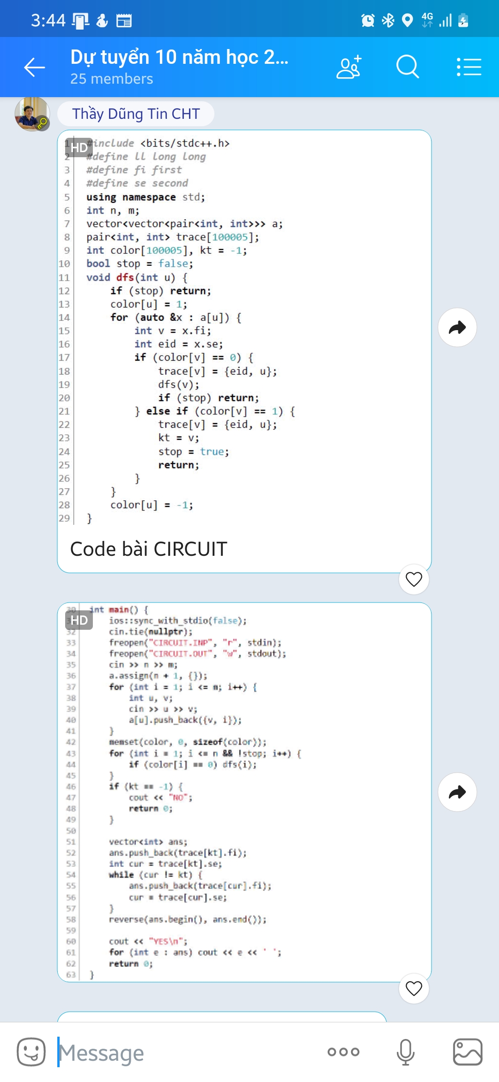Tap the Bluetooth status bar icon
Image resolution: width=499 pixels, height=1082 pixels.
coord(388,20)
